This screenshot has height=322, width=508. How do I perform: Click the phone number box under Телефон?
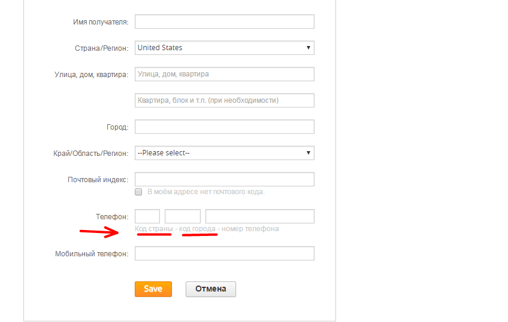click(260, 216)
